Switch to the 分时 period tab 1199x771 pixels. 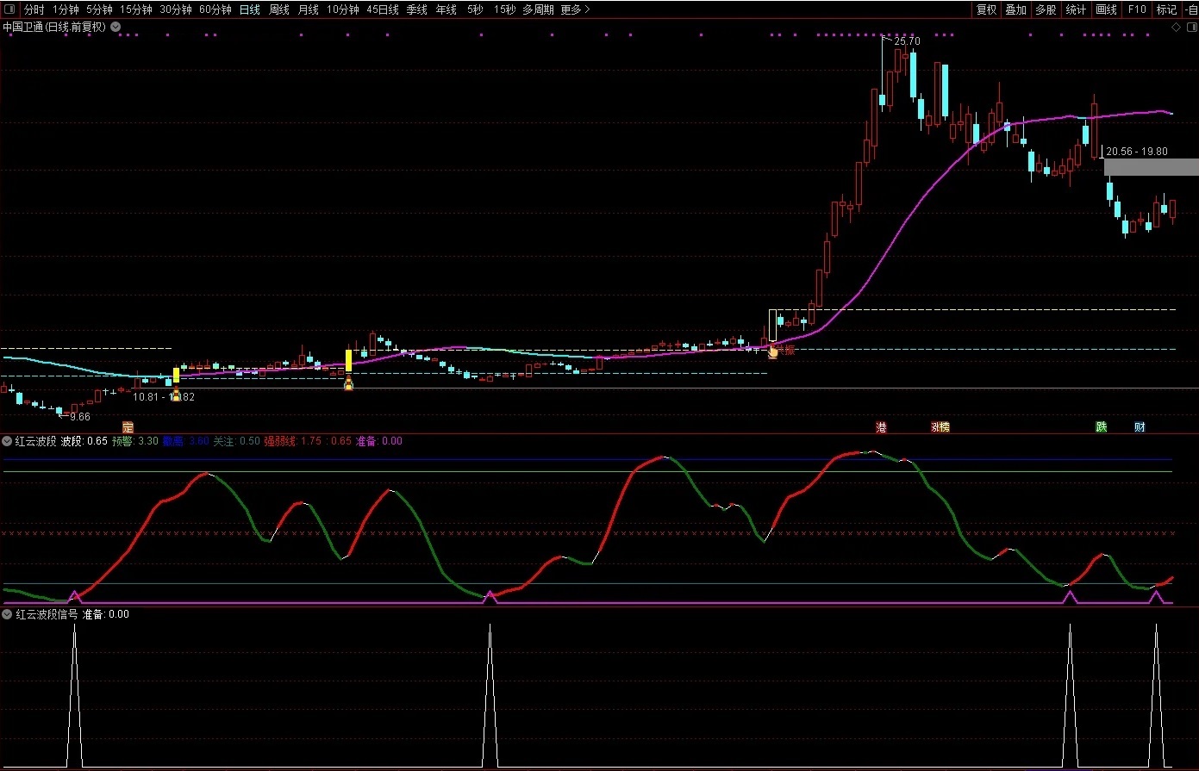pyautogui.click(x=34, y=9)
